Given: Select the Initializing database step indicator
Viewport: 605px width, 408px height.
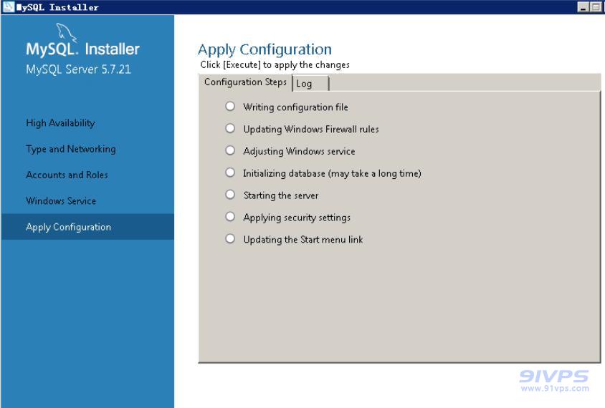Looking at the screenshot, I should pos(230,173).
